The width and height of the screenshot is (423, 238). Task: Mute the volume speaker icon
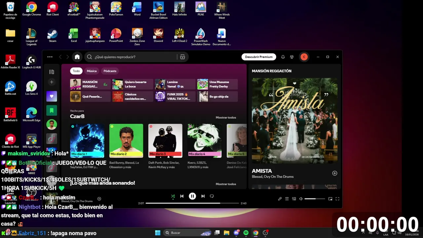click(301, 199)
